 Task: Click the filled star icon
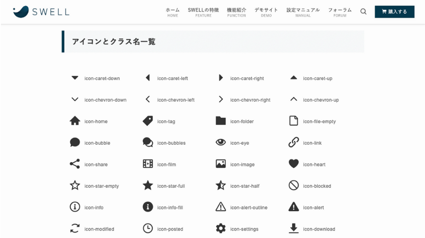point(148,185)
